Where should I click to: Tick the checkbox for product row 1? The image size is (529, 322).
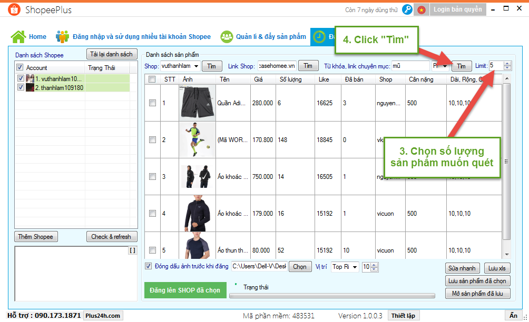152,103
